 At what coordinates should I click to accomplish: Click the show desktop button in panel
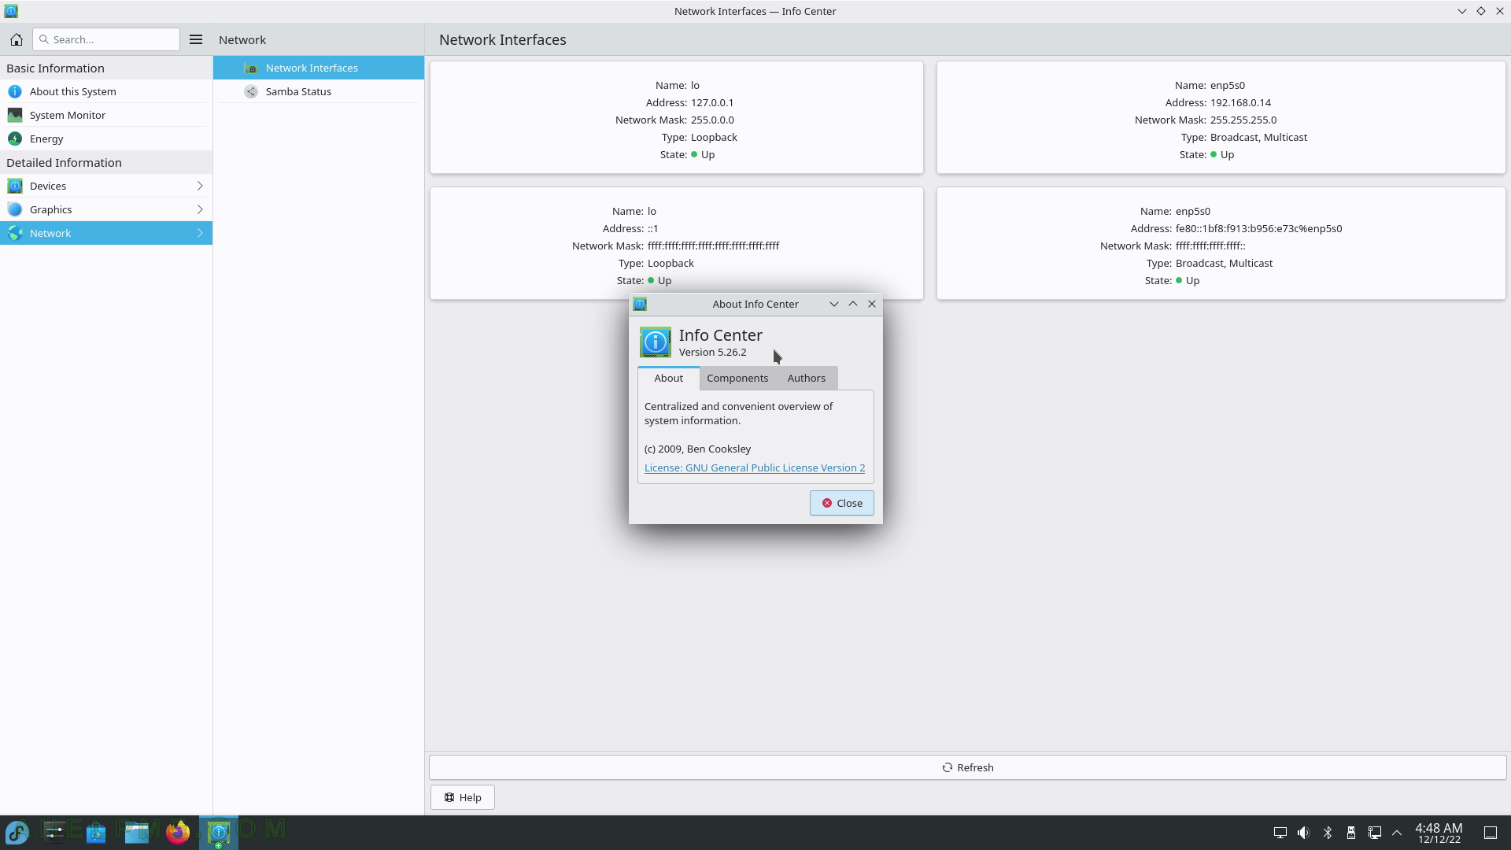[x=1491, y=833]
